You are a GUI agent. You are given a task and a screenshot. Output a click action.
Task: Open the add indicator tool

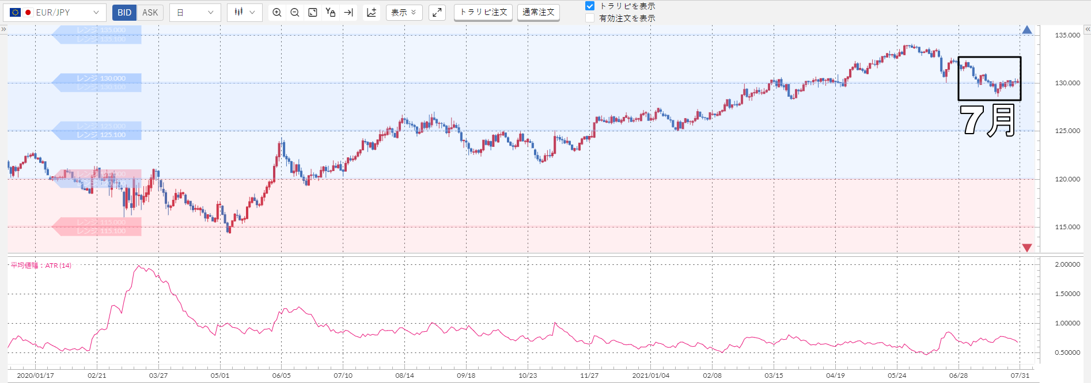click(372, 12)
